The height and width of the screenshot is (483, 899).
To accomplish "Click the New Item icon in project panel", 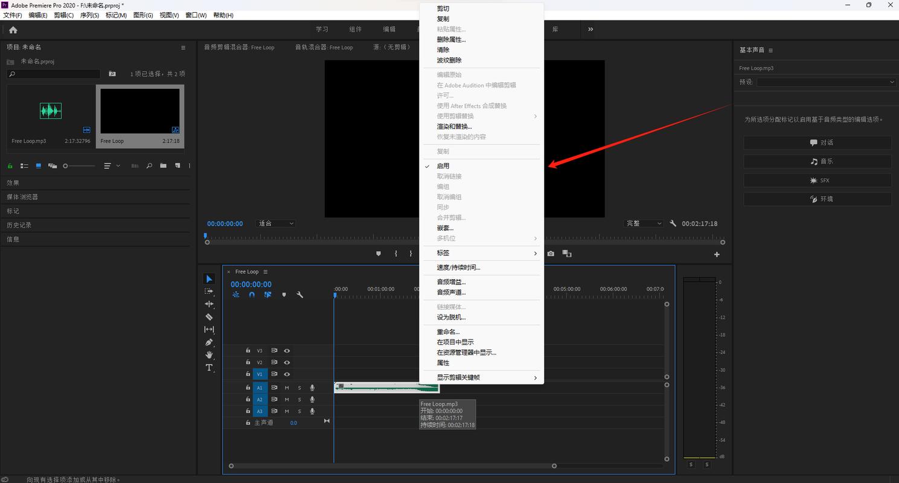I will (178, 165).
